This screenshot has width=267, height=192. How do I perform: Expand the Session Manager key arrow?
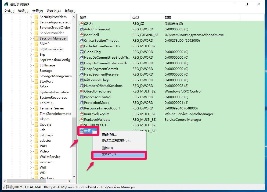click(31, 38)
